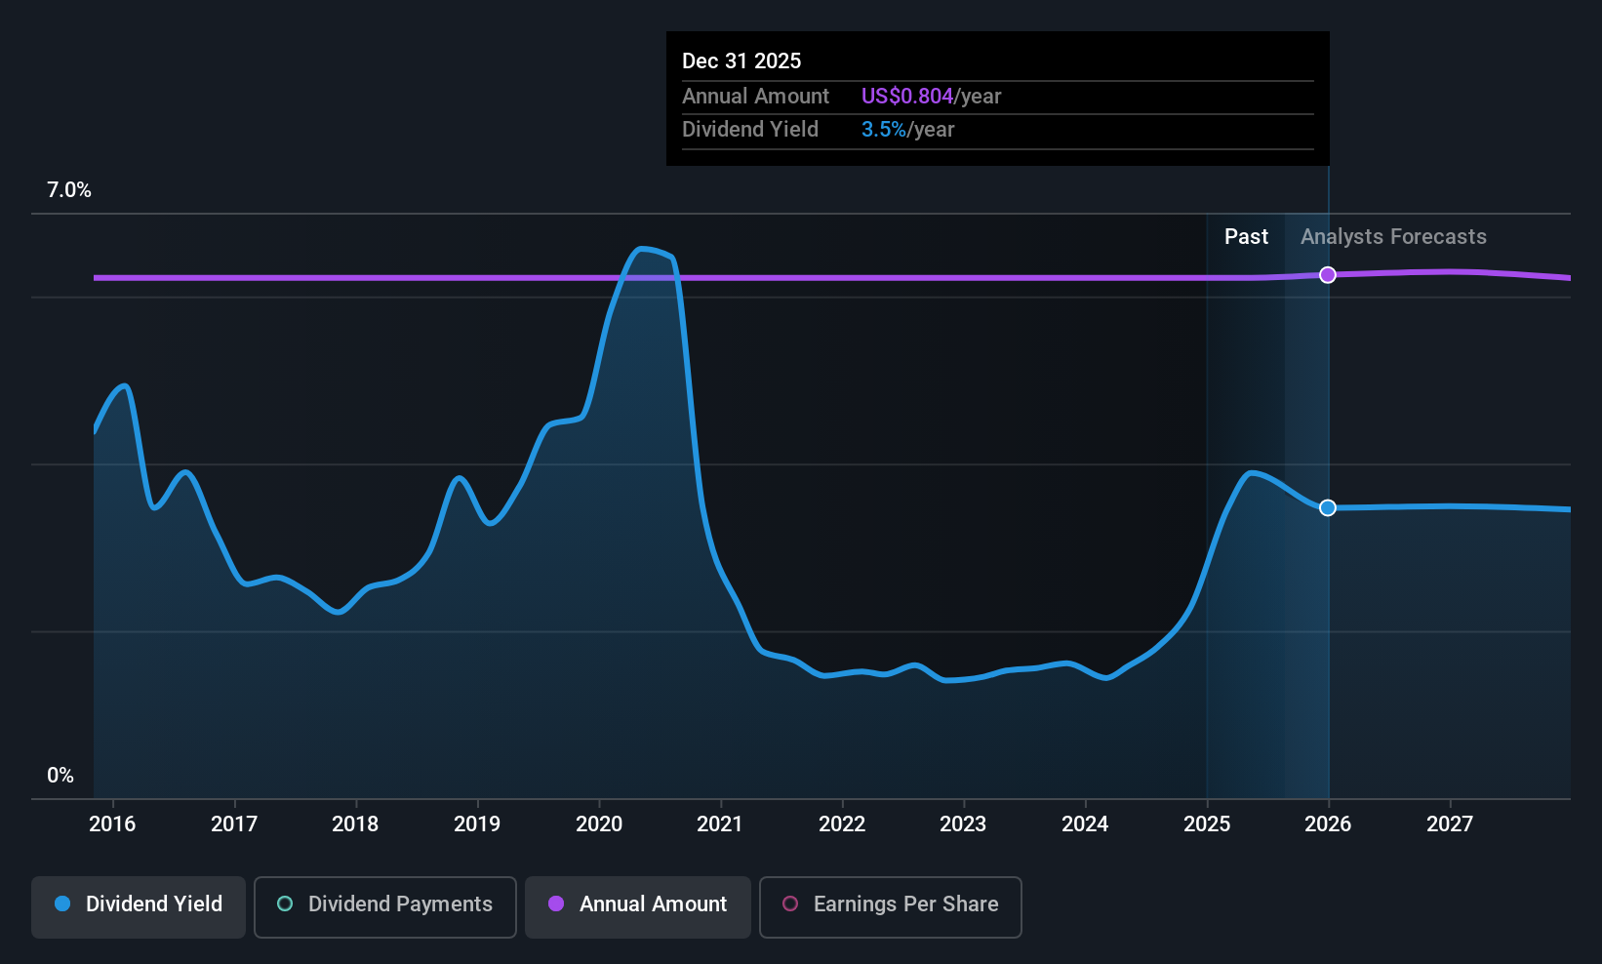1602x964 pixels.
Task: Click the 0% y-axis label
Action: pos(60,776)
